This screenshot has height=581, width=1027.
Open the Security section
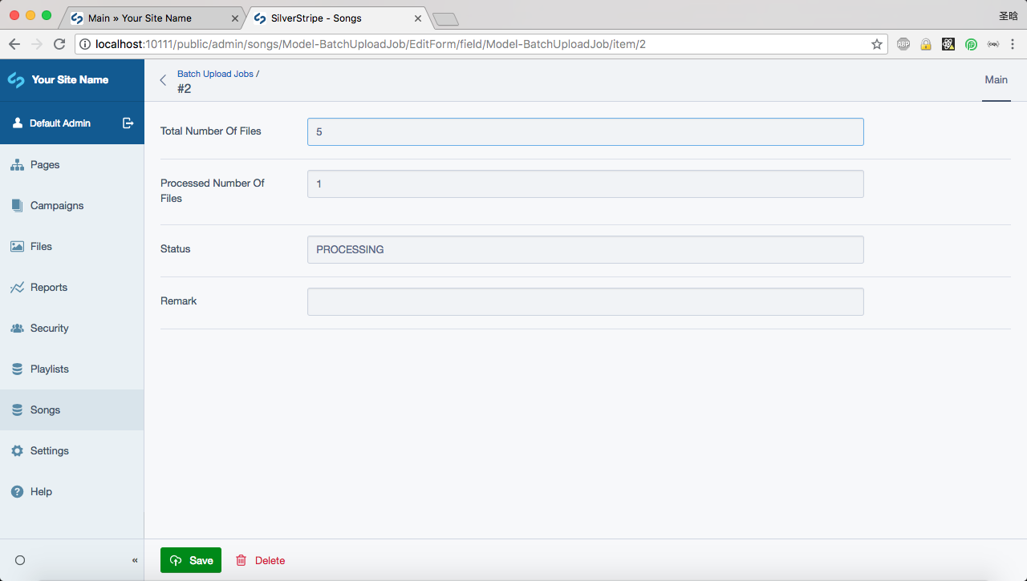tap(72, 329)
